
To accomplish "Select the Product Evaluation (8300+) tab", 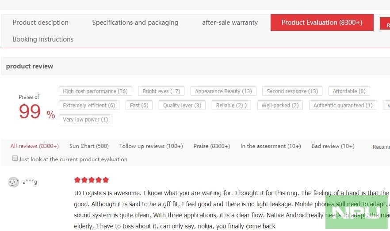I will coord(322,23).
